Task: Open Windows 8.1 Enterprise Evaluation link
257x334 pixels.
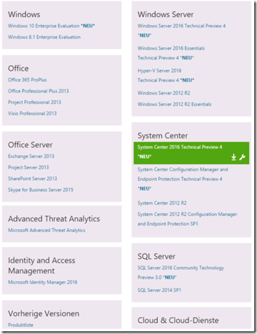Action: [x=44, y=37]
